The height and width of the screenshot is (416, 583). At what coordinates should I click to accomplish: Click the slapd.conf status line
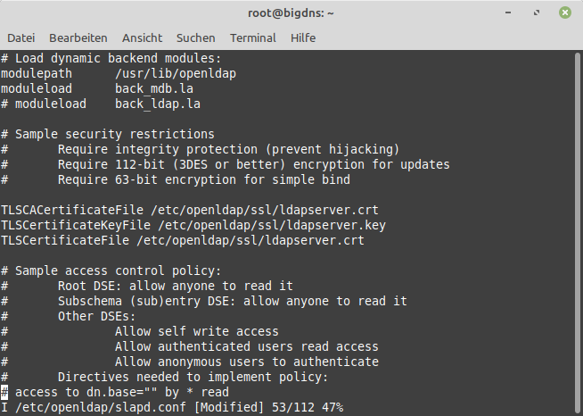tap(169, 407)
